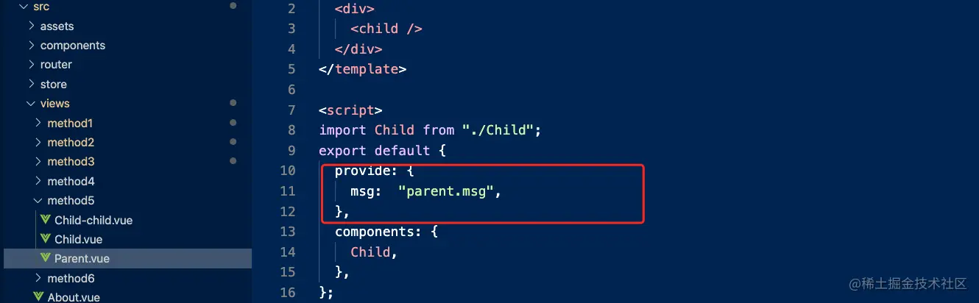Click the Vue icon beside Parent.vue

click(x=46, y=258)
